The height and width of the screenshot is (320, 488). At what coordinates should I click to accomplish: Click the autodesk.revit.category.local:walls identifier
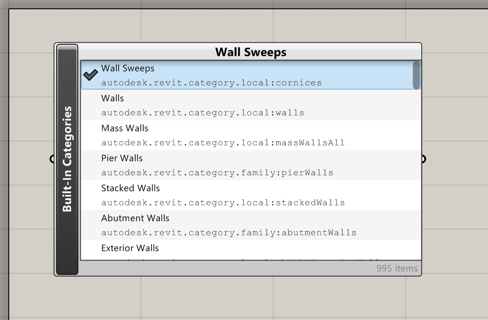(203, 113)
